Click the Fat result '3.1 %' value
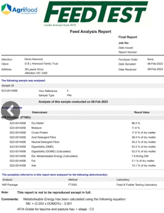This screenshot has width=164, height=213. [x=143, y=161]
